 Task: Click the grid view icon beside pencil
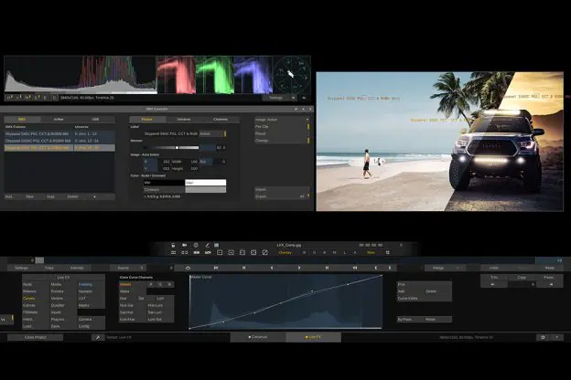pos(216,245)
